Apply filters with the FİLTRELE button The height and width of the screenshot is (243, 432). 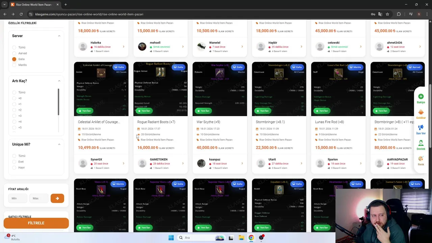click(36, 223)
